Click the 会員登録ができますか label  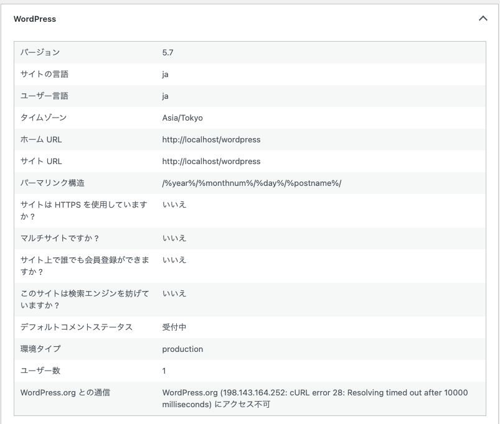point(85,266)
